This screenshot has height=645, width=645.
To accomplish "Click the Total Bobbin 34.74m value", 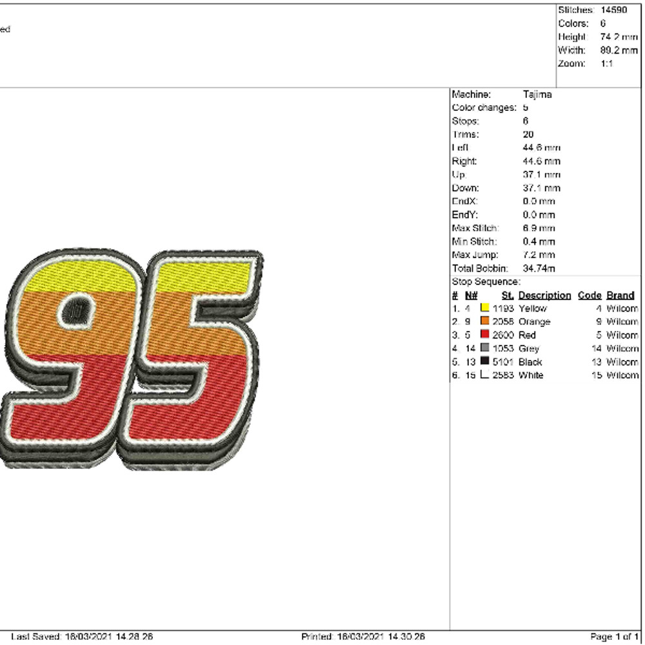I will click(x=539, y=268).
